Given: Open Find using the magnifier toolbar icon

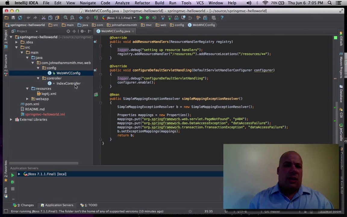Looking at the screenshot, I should click(x=65, y=18).
